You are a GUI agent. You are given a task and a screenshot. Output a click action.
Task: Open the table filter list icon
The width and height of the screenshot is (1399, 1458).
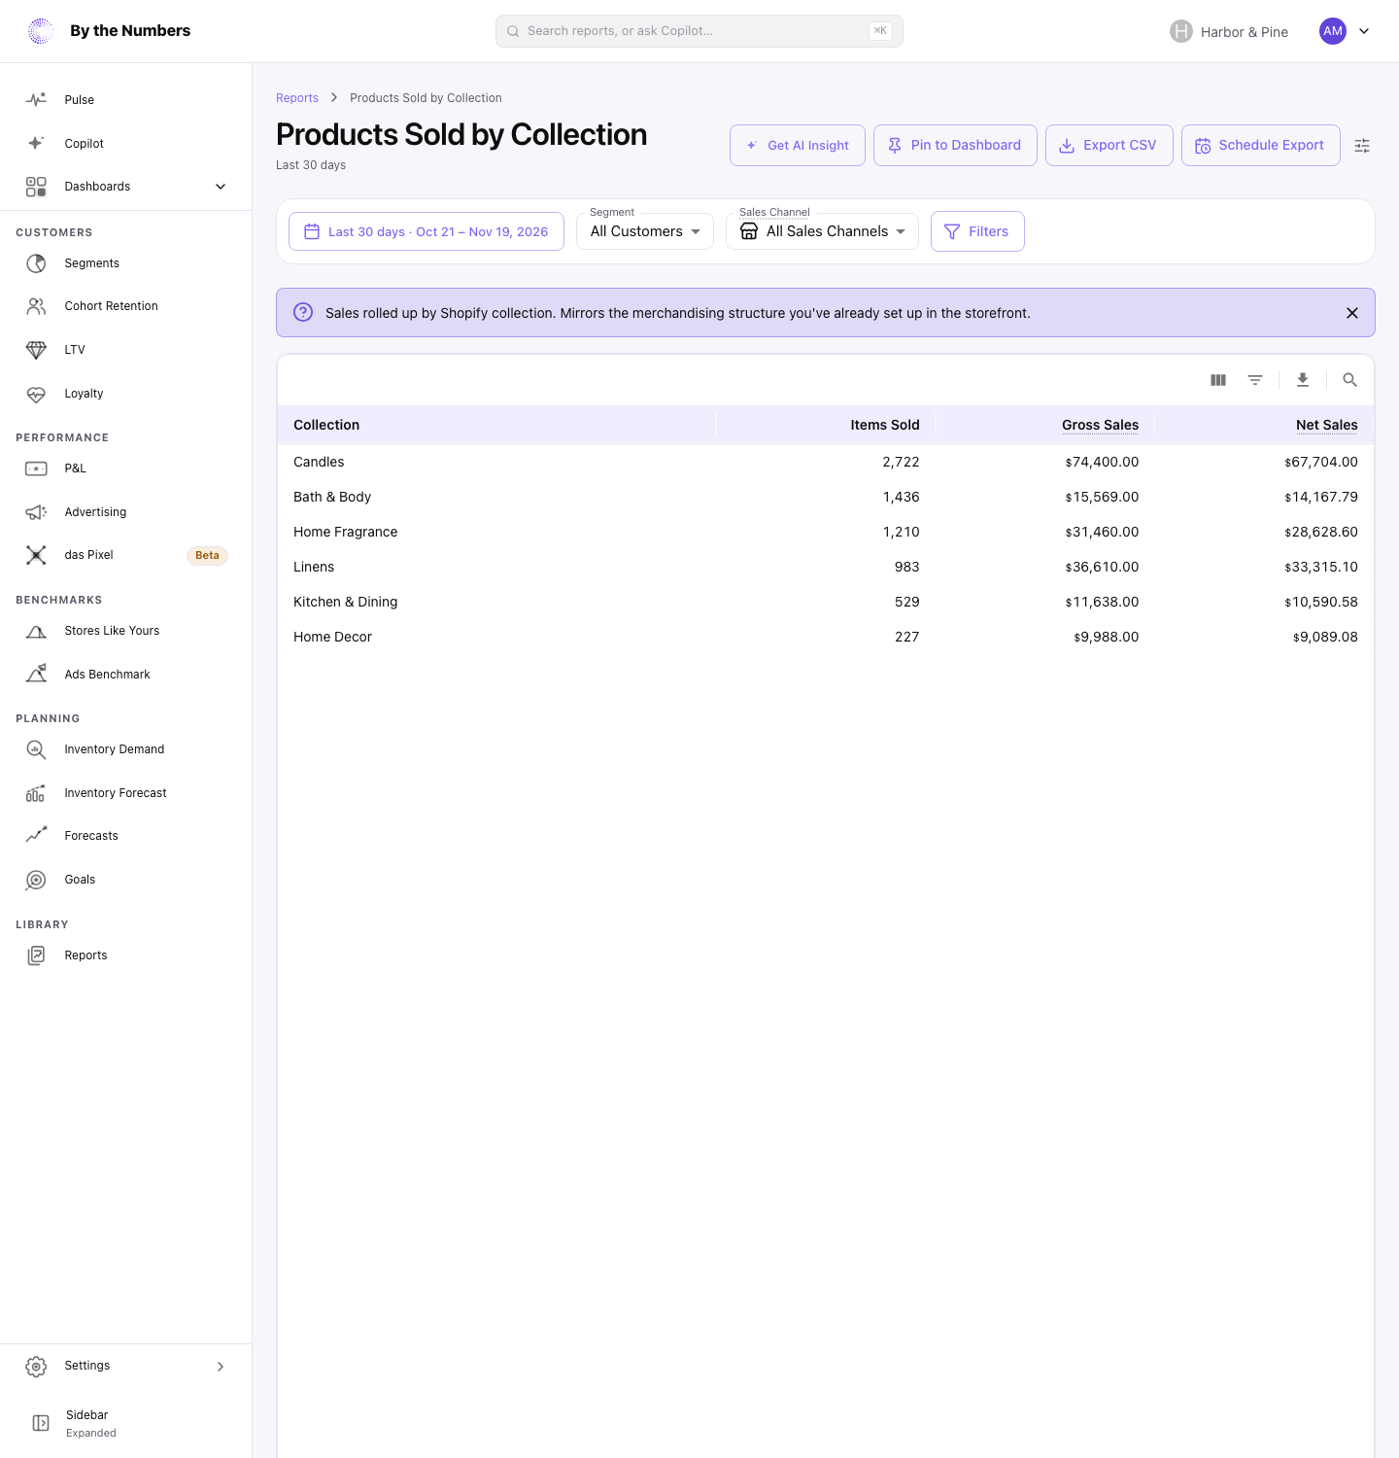[x=1255, y=380]
